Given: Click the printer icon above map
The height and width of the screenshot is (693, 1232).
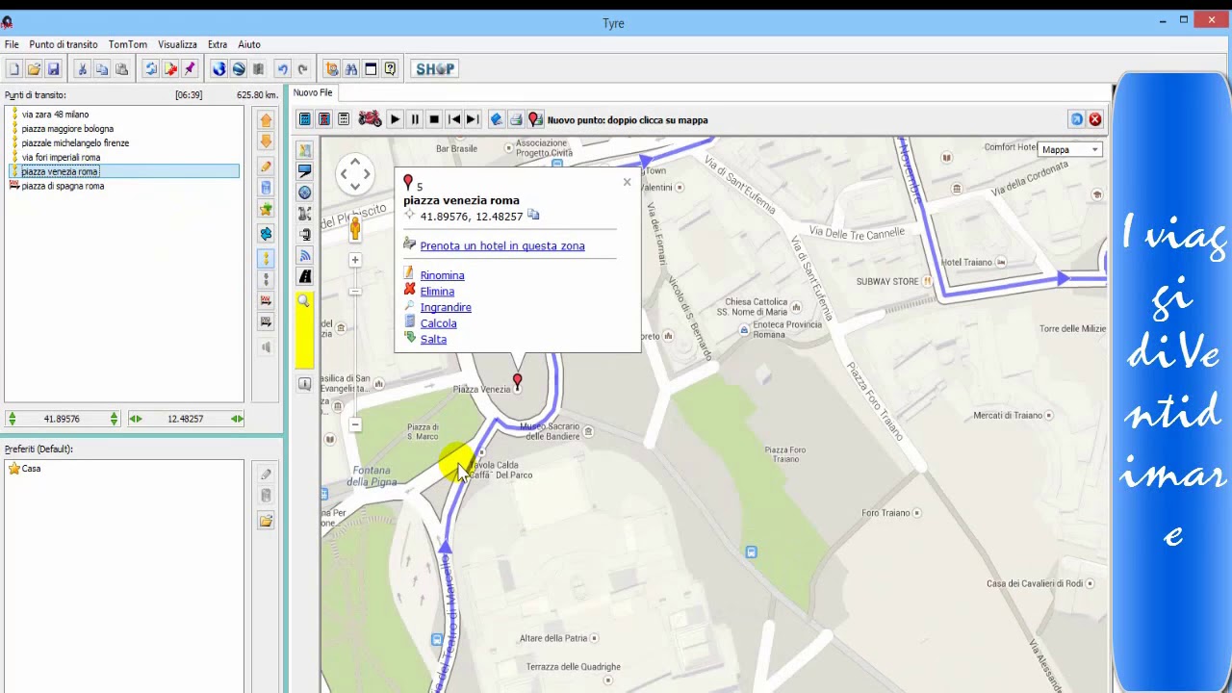Looking at the screenshot, I should (x=516, y=119).
